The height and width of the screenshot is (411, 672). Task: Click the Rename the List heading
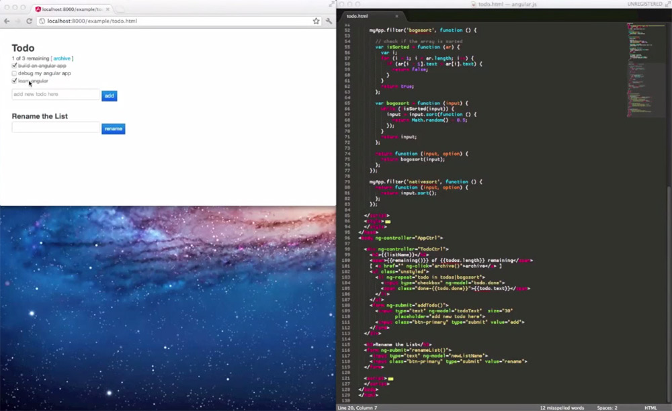(40, 116)
